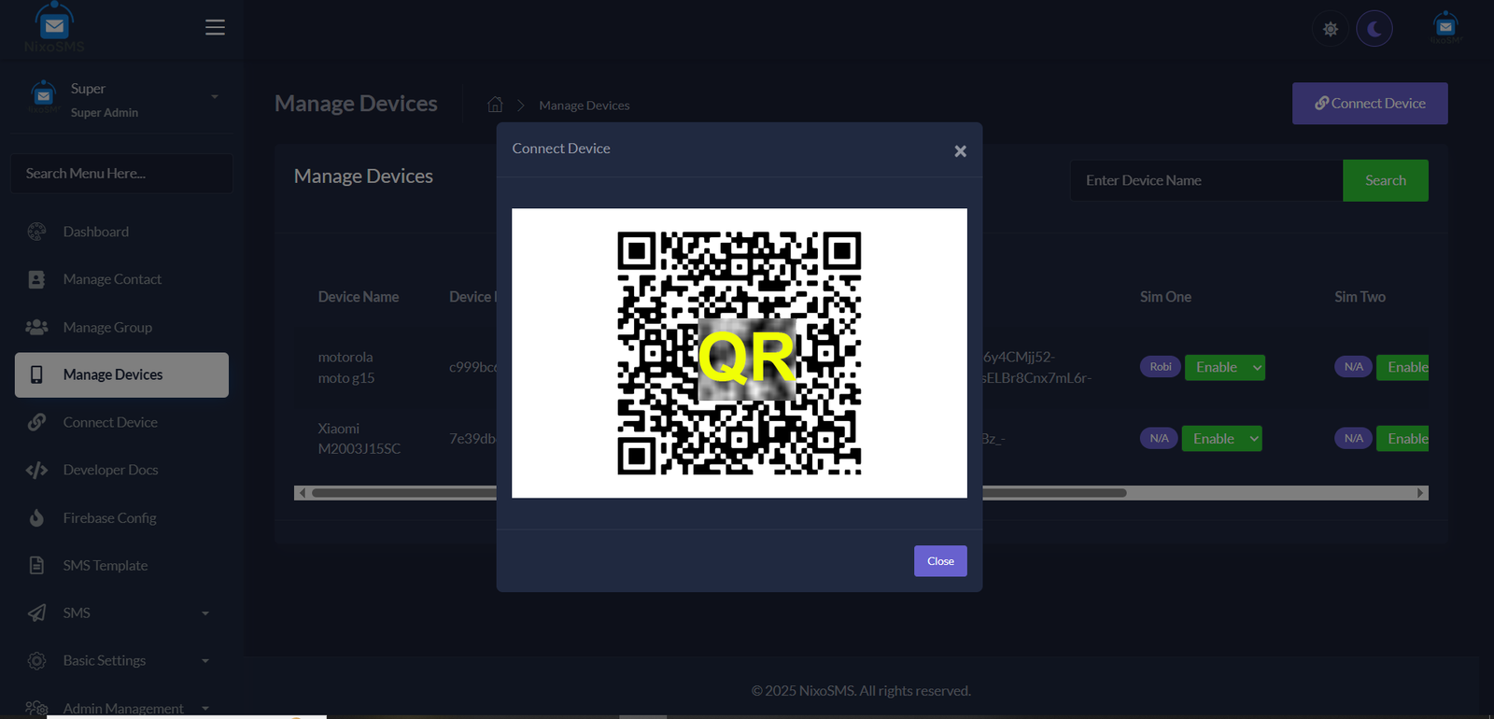
Task: Open the Xiaomi Sim Two Enable dropdown
Action: 1402,439
